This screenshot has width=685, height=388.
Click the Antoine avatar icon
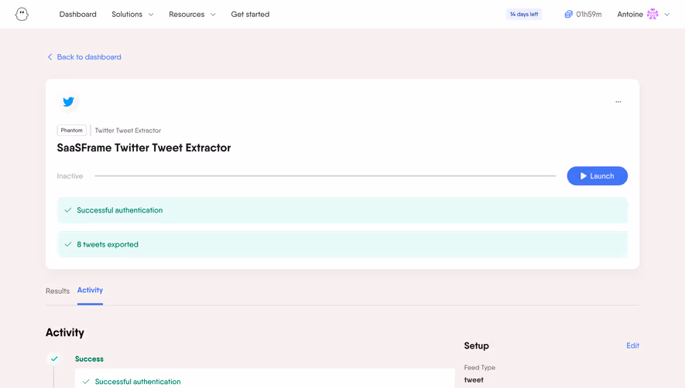(652, 14)
